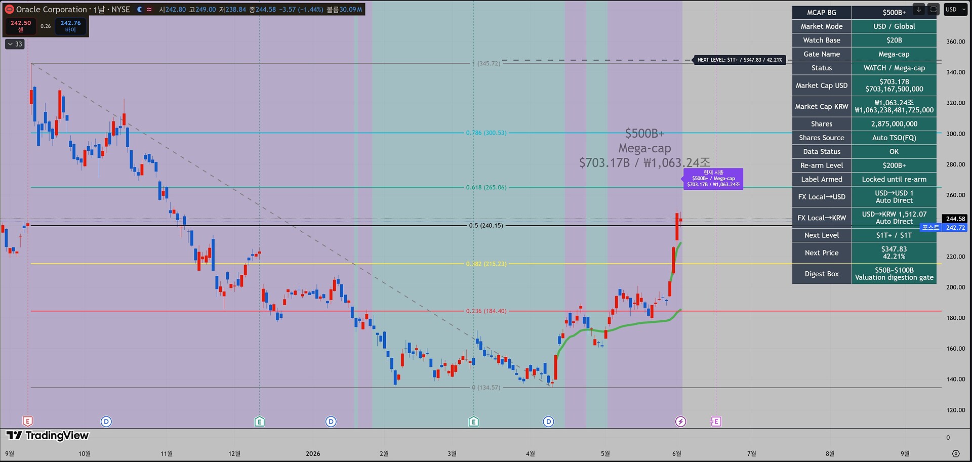Select the 0.236 (184.40) Fibonacci level label
Image resolution: width=972 pixels, height=462 pixels.
(x=486, y=311)
